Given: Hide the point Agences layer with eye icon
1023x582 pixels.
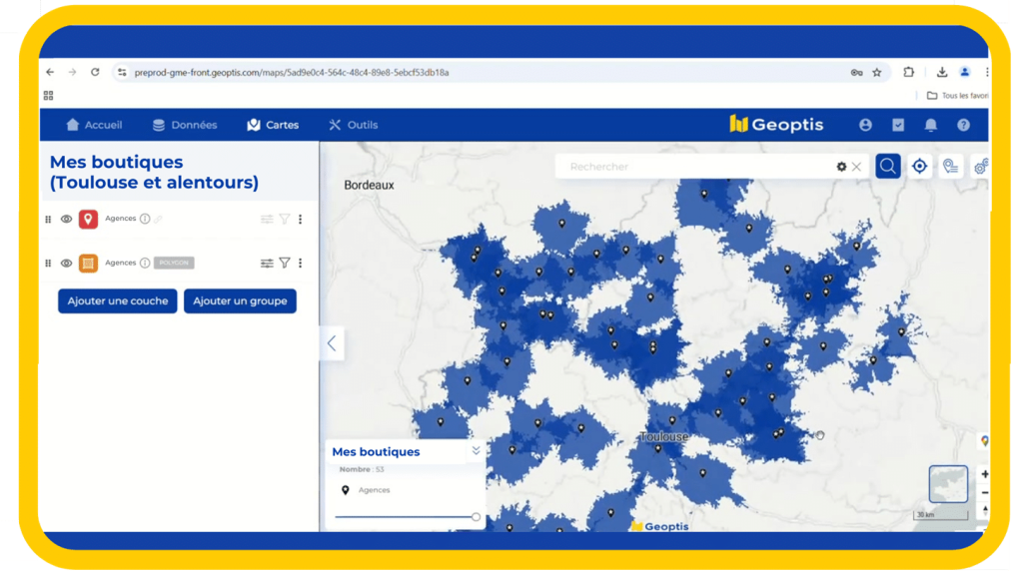Looking at the screenshot, I should pos(66,219).
